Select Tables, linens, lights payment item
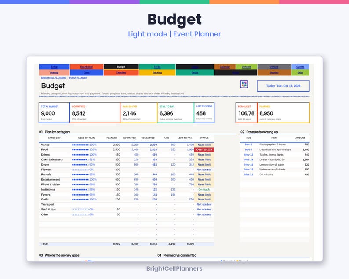The width and height of the screenshot is (349, 279). pyautogui.click(x=271, y=155)
